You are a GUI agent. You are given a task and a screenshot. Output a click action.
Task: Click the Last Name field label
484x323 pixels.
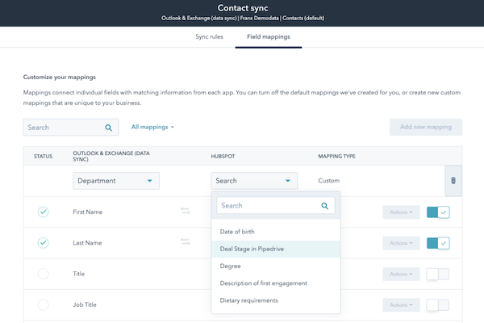(x=87, y=243)
